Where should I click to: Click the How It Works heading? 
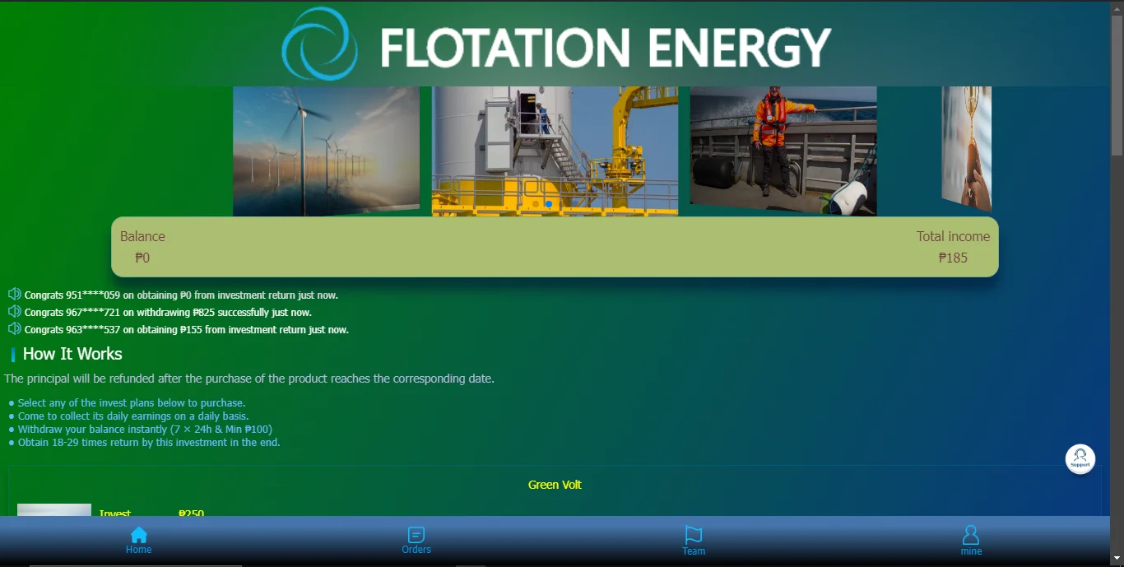point(72,354)
